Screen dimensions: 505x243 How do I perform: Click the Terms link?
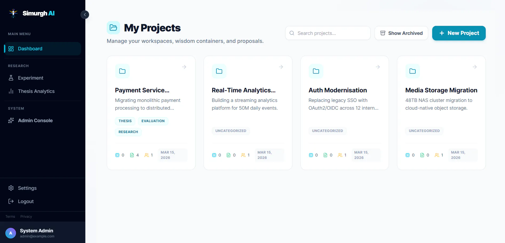[10, 217]
